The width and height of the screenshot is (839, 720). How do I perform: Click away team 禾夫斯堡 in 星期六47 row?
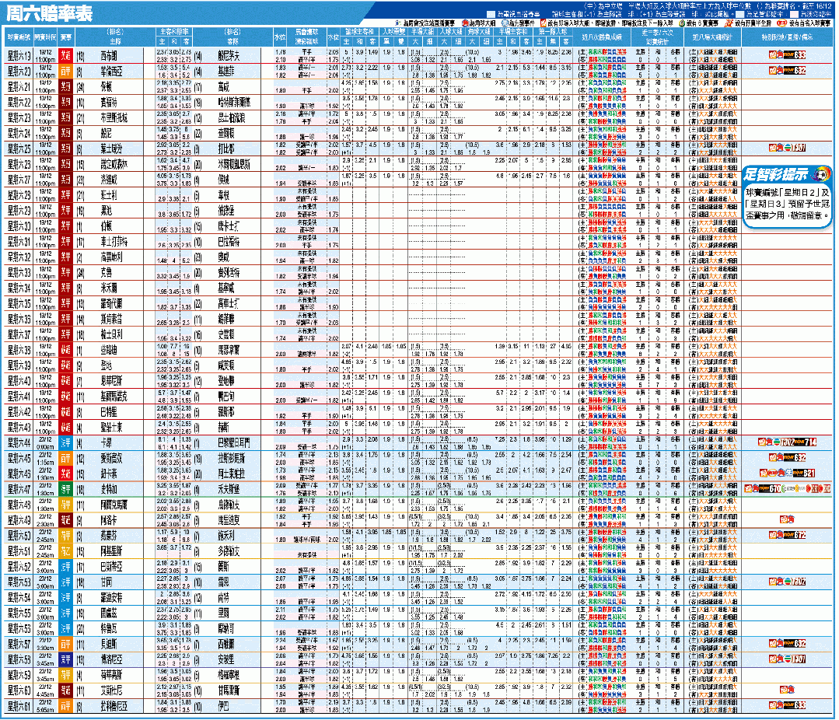[229, 489]
